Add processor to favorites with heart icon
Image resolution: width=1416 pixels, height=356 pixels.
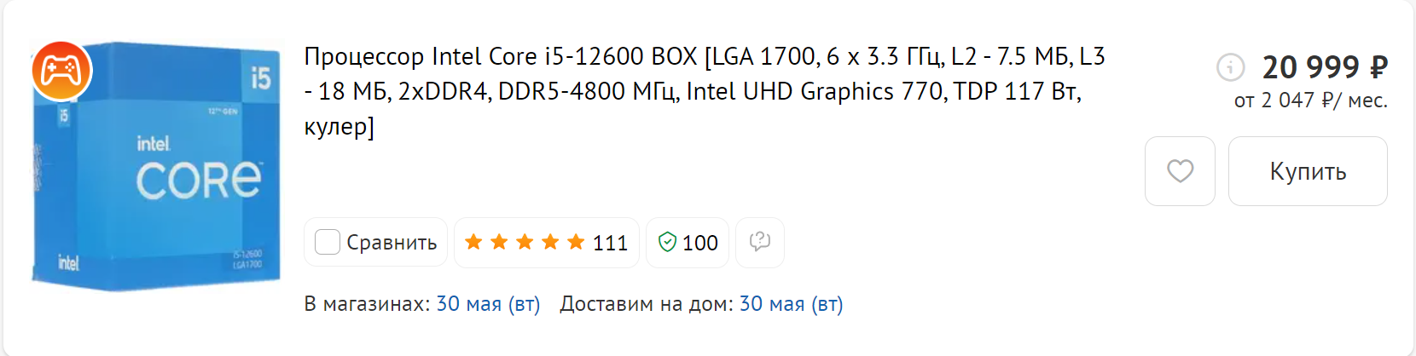click(1180, 171)
